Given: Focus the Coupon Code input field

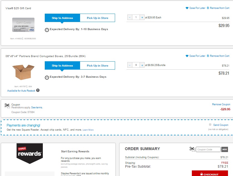Looking at the screenshot, I should click(208, 149).
